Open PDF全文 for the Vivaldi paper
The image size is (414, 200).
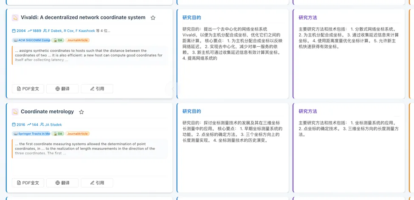(28, 89)
